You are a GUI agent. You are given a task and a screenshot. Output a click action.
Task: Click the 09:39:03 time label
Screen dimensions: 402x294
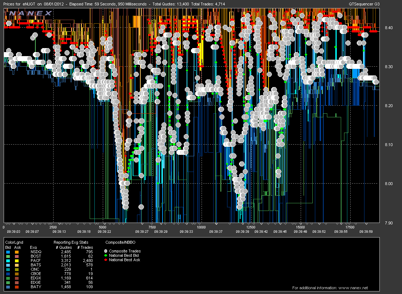(13, 231)
